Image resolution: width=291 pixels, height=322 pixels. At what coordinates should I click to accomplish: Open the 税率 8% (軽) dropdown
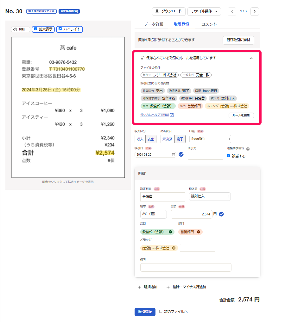(153, 214)
